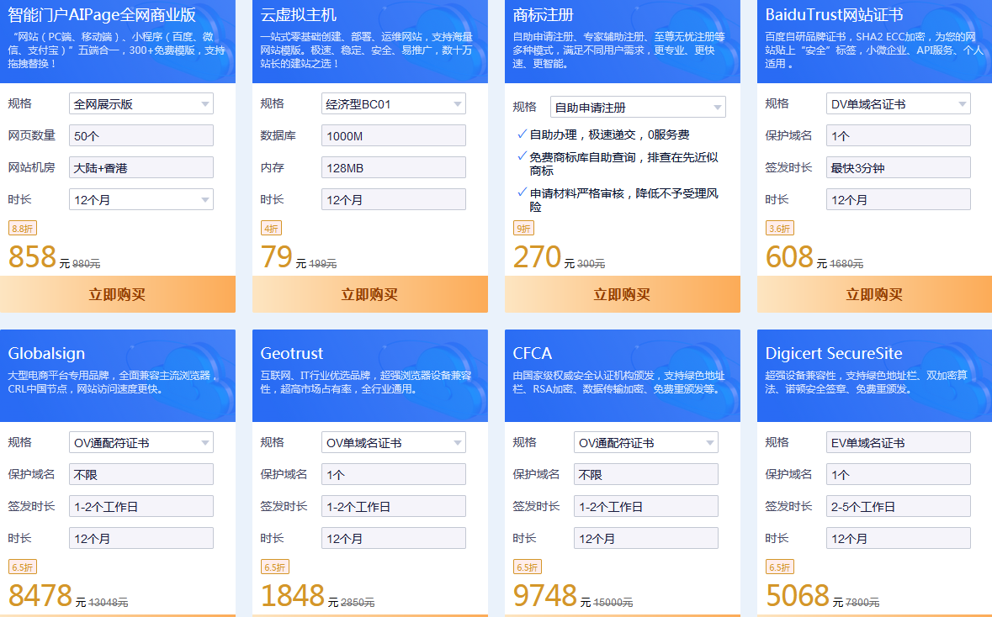Click CFCA 时长 field 12个月
The width and height of the screenshot is (992, 617).
click(x=646, y=539)
